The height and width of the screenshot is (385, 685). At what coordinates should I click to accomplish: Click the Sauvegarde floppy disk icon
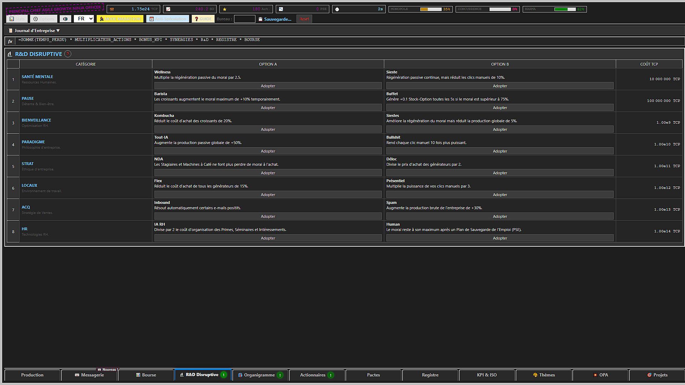[x=260, y=19]
